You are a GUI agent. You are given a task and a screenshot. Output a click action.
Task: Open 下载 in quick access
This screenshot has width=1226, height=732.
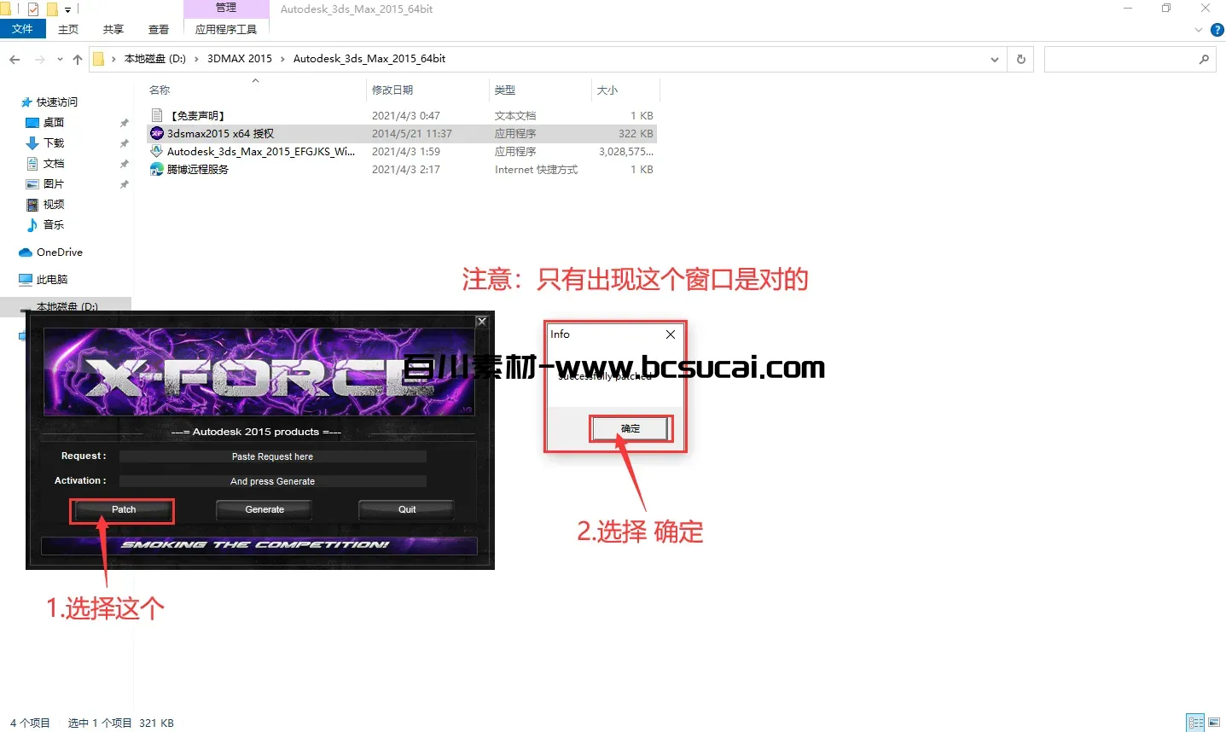(53, 142)
